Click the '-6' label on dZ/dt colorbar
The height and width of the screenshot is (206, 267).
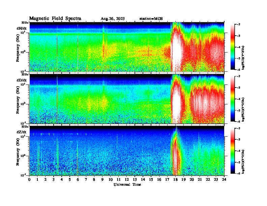[238, 173]
